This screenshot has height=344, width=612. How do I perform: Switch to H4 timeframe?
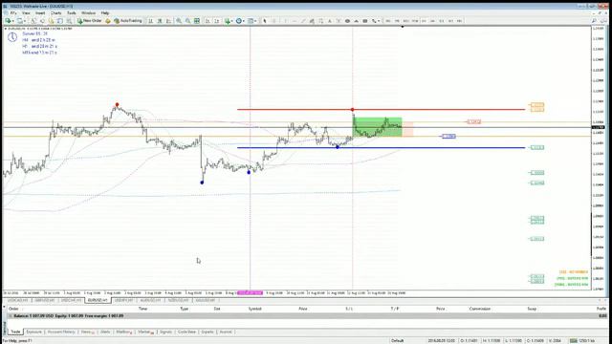coord(432,21)
